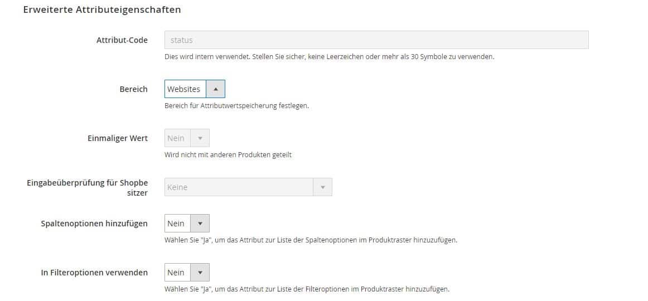Open the Eingabeüberprüfung dropdown showing Keine

point(248,187)
